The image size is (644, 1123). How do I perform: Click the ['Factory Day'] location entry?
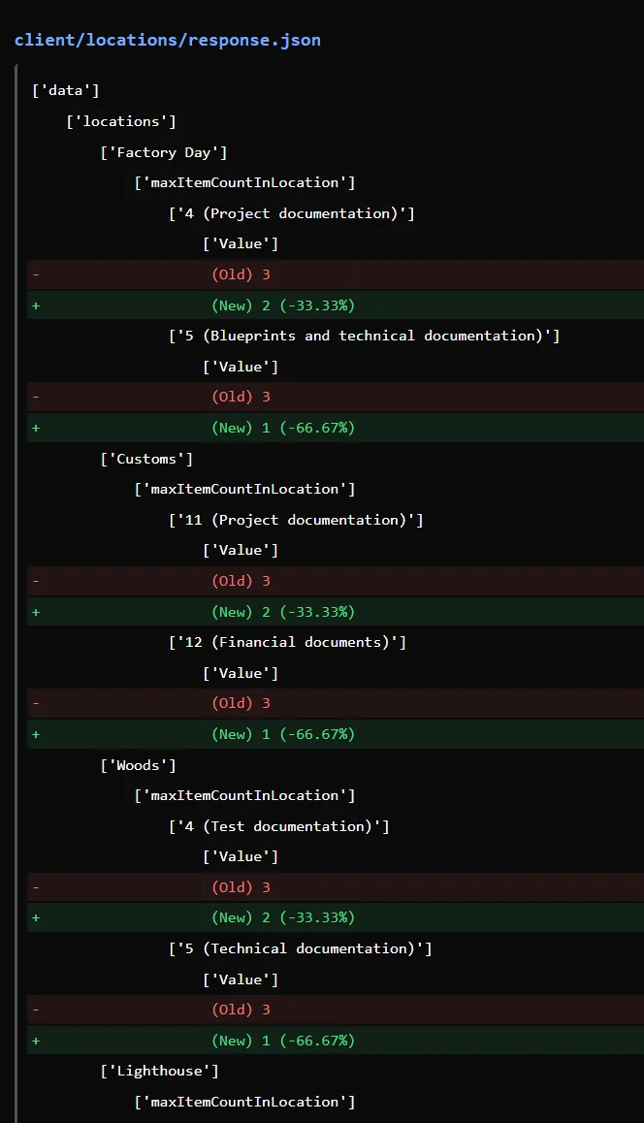(164, 152)
